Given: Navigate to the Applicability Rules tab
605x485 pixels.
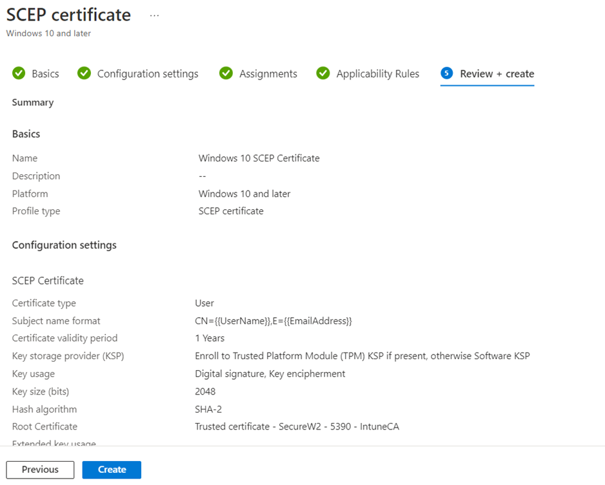Looking at the screenshot, I should click(x=377, y=74).
